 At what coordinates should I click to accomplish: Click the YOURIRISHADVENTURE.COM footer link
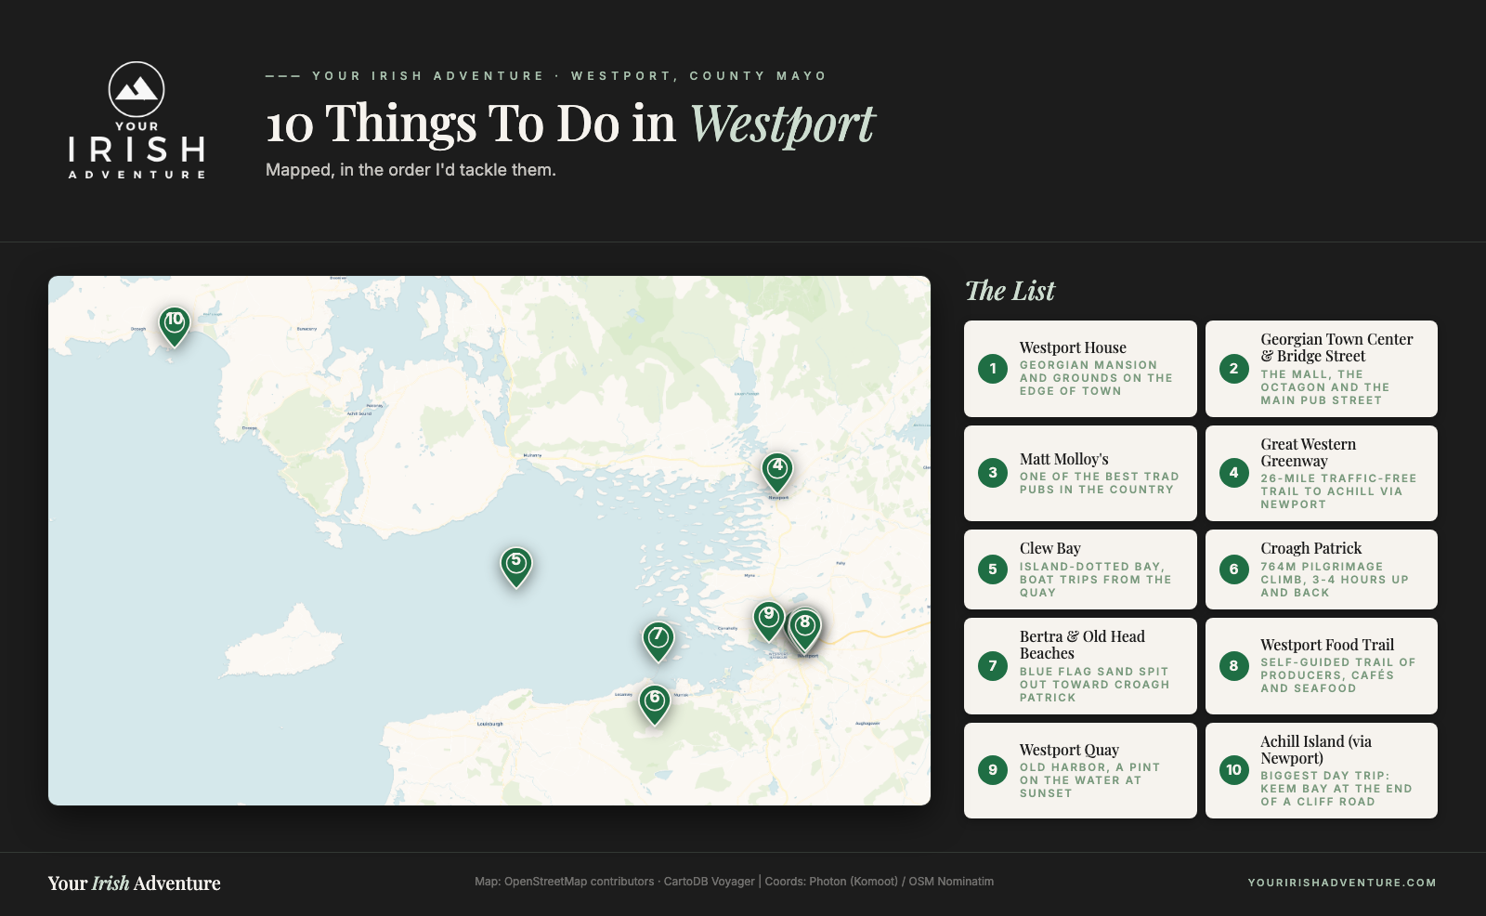(x=1342, y=883)
